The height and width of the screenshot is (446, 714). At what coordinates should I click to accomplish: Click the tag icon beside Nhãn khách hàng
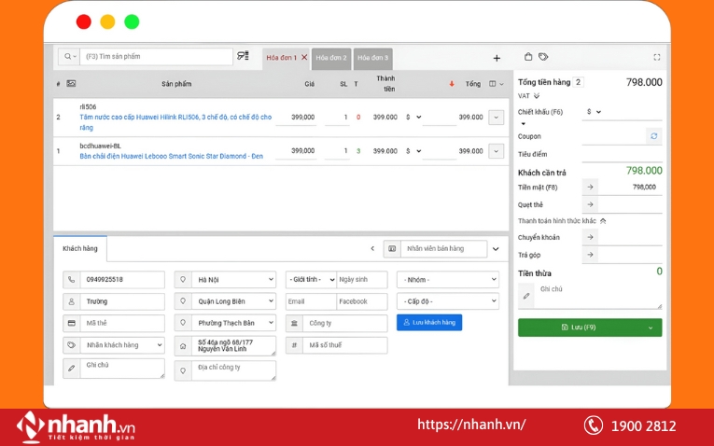(x=72, y=345)
